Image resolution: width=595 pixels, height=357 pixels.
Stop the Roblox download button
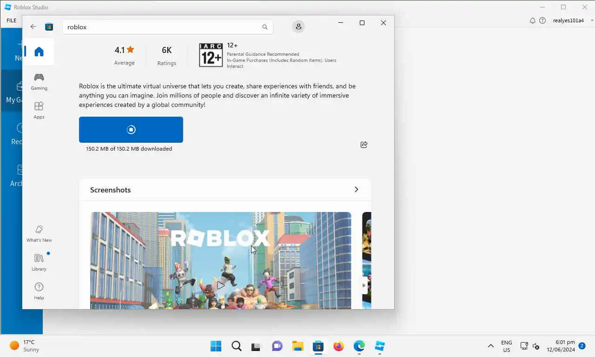coord(131,130)
